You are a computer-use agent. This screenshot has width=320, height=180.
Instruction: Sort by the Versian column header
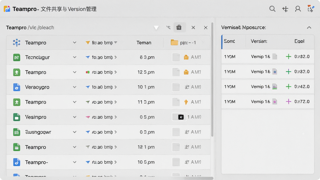point(259,41)
